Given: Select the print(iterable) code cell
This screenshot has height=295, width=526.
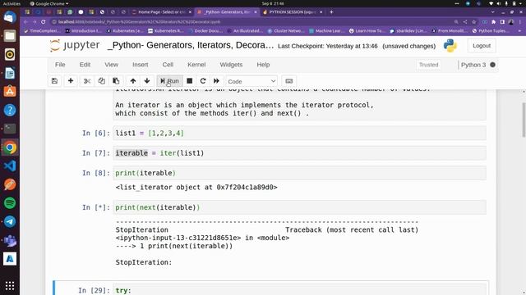Looking at the screenshot, I should 299,173.
